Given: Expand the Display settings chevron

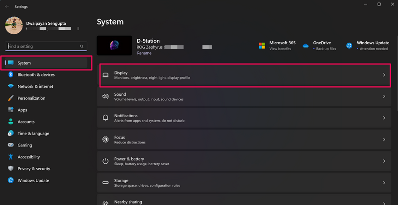Looking at the screenshot, I should (384, 75).
